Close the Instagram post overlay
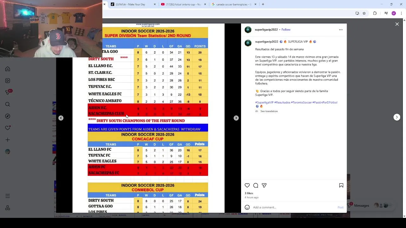The height and width of the screenshot is (228, 406). (x=397, y=24)
